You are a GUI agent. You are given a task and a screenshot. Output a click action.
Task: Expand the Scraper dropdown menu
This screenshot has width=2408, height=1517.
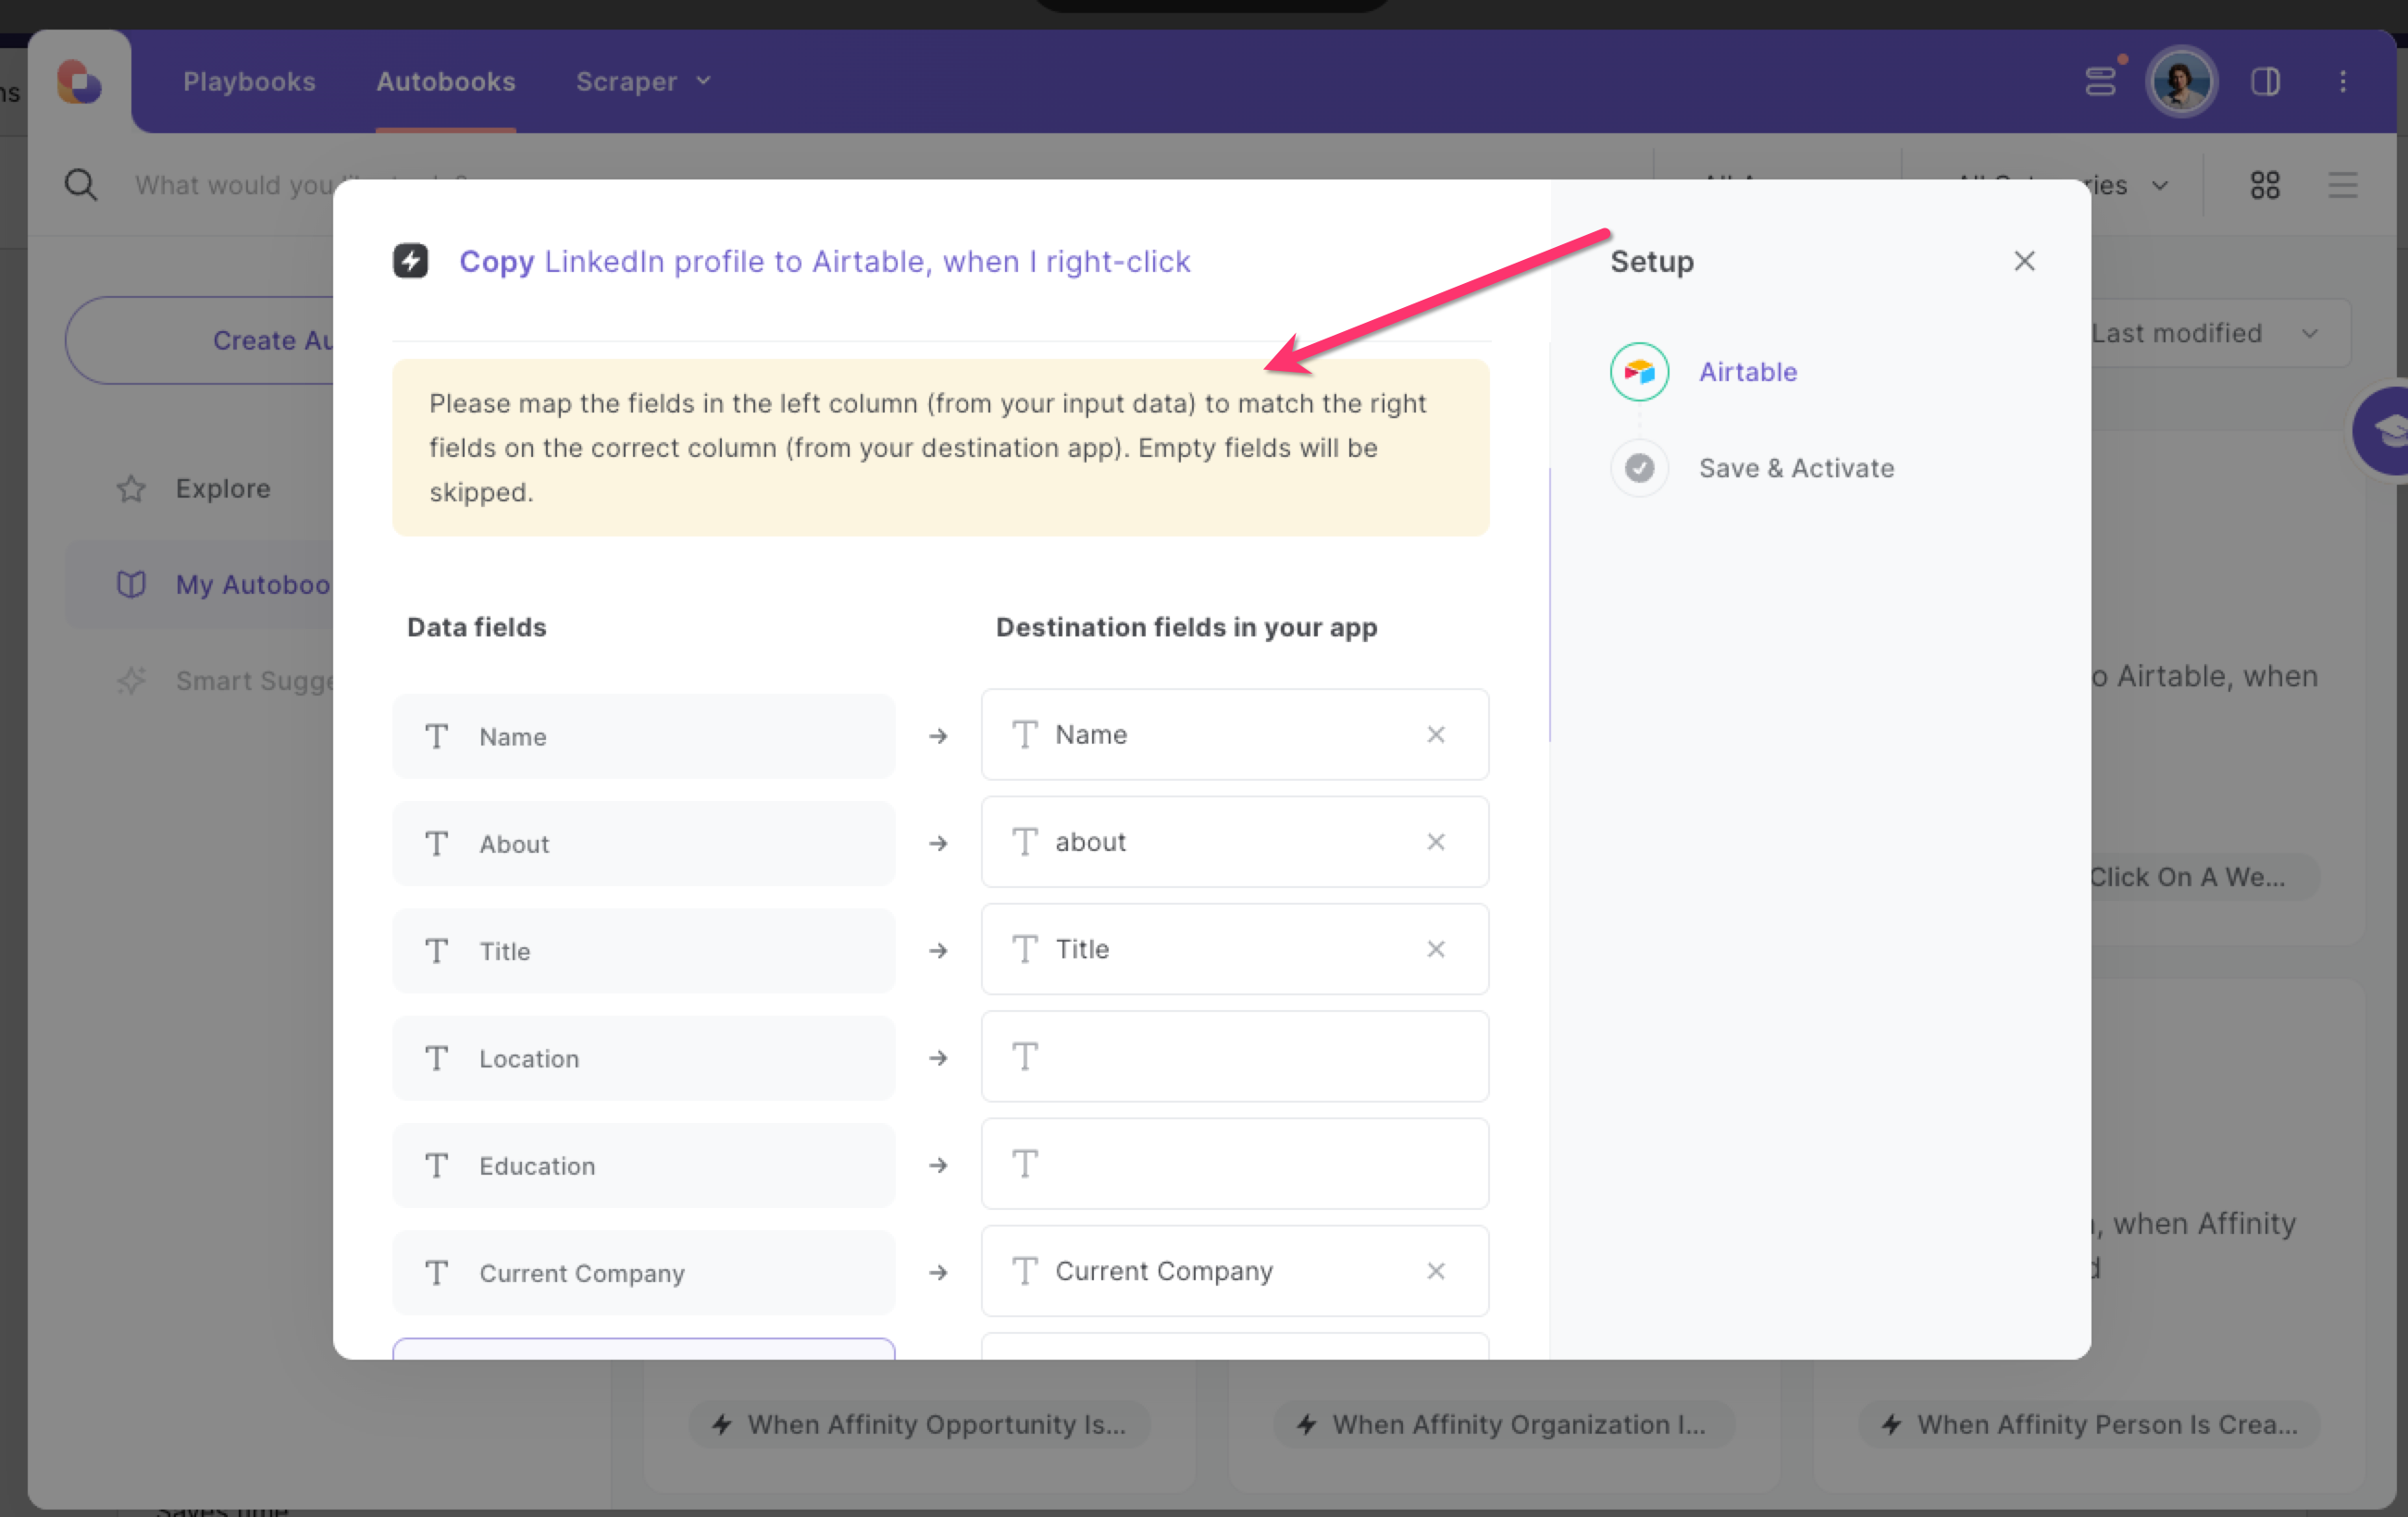(x=643, y=82)
